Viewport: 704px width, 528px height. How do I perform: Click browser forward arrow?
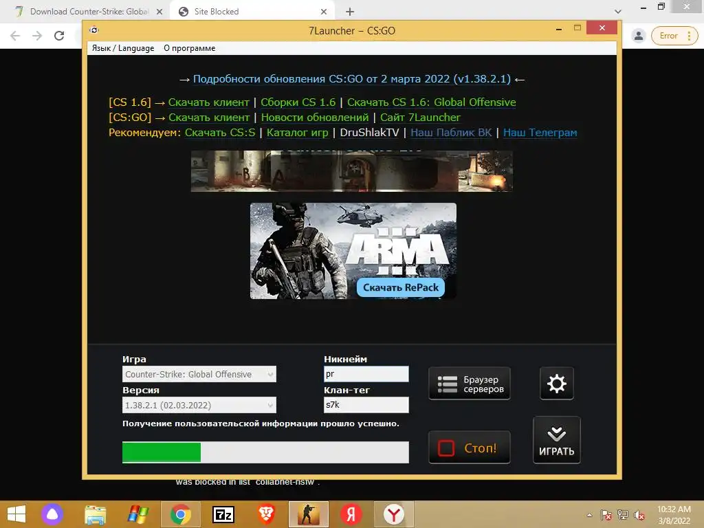37,36
